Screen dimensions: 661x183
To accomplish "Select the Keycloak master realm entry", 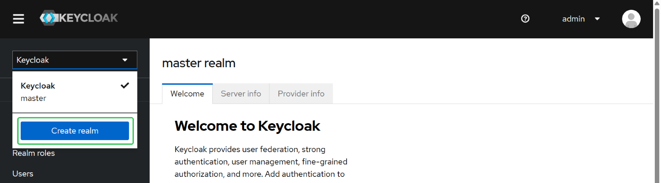I will [x=75, y=92].
